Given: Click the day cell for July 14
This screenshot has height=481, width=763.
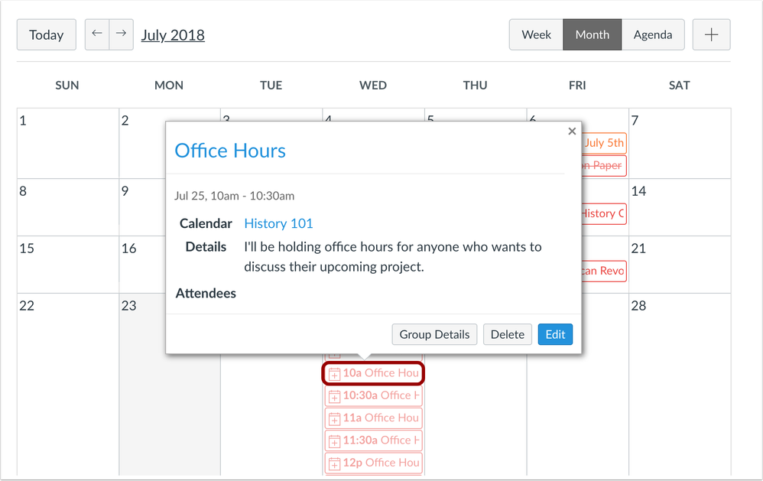Looking at the screenshot, I should [x=680, y=206].
